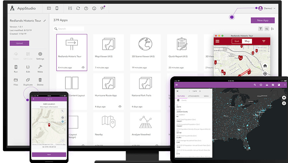Close the tablet feature panel with the X
The width and height of the screenshot is (288, 163).
coord(177,91)
